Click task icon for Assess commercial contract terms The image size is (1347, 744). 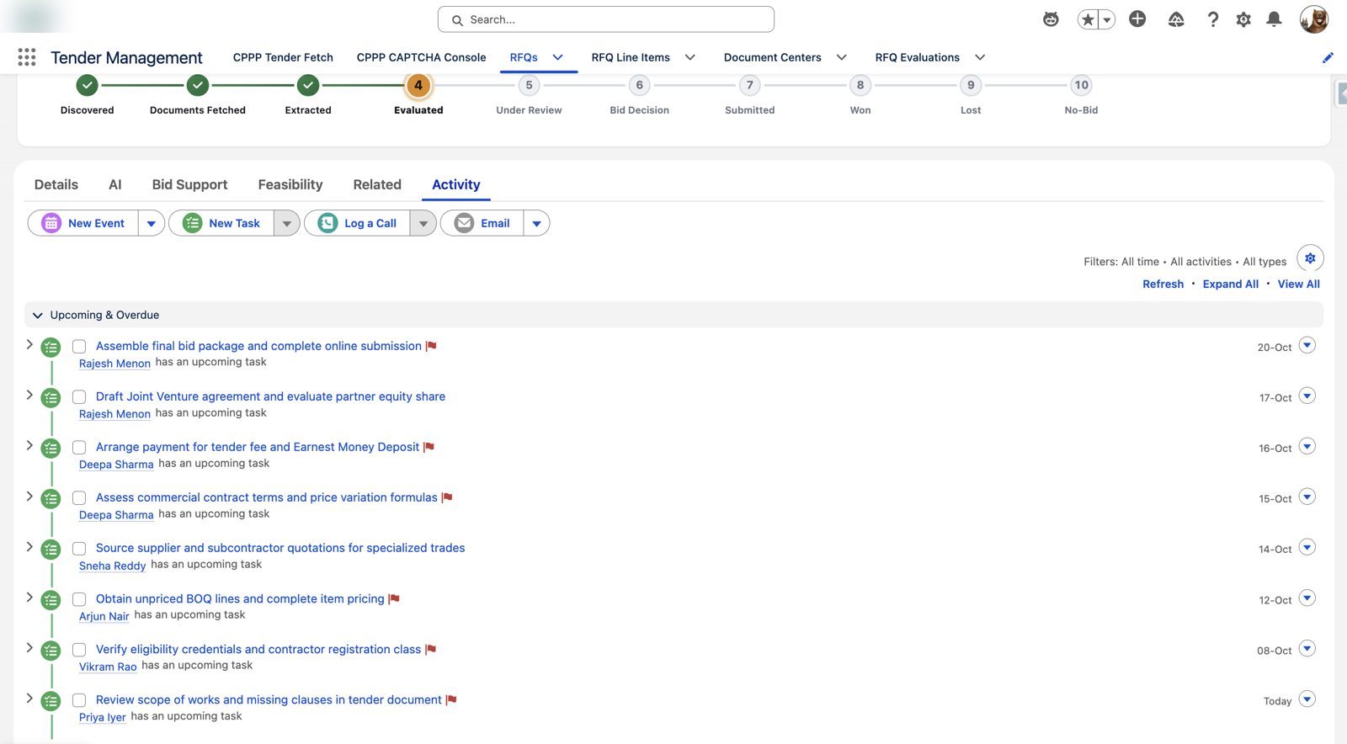coord(51,498)
